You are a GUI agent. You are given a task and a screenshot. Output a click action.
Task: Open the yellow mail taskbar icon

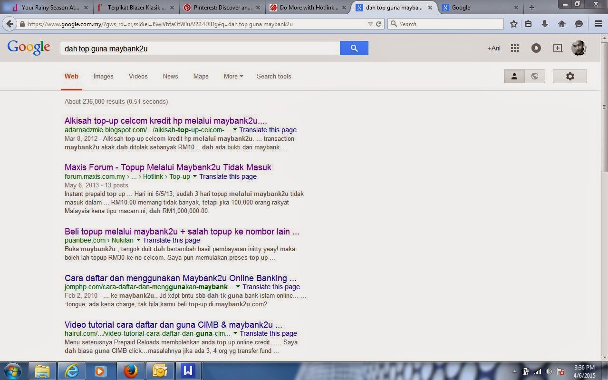160,371
